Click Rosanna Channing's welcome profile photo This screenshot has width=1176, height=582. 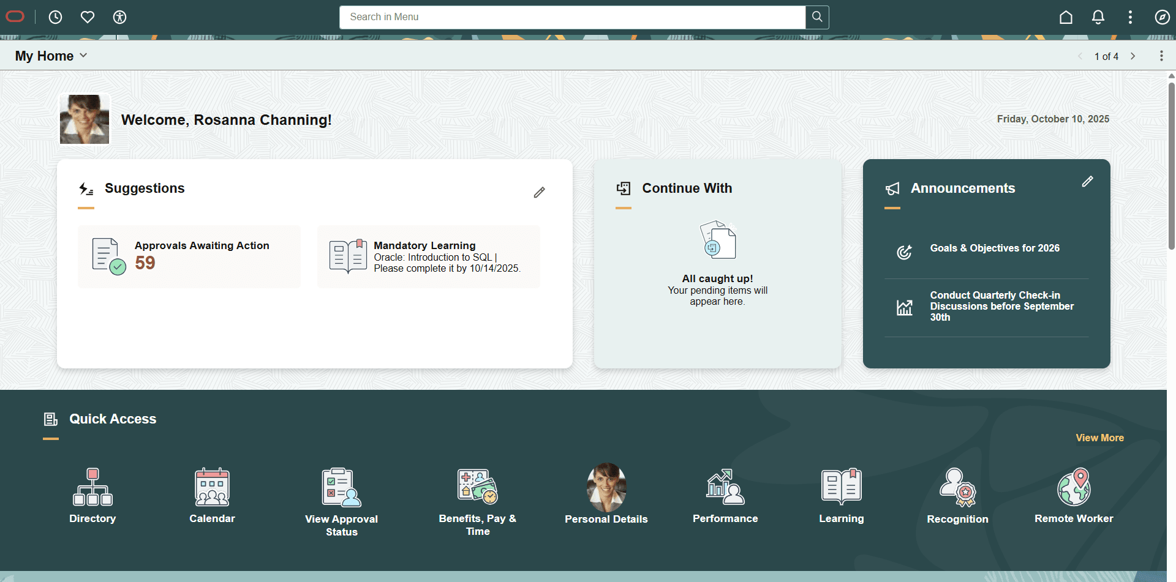click(x=85, y=119)
